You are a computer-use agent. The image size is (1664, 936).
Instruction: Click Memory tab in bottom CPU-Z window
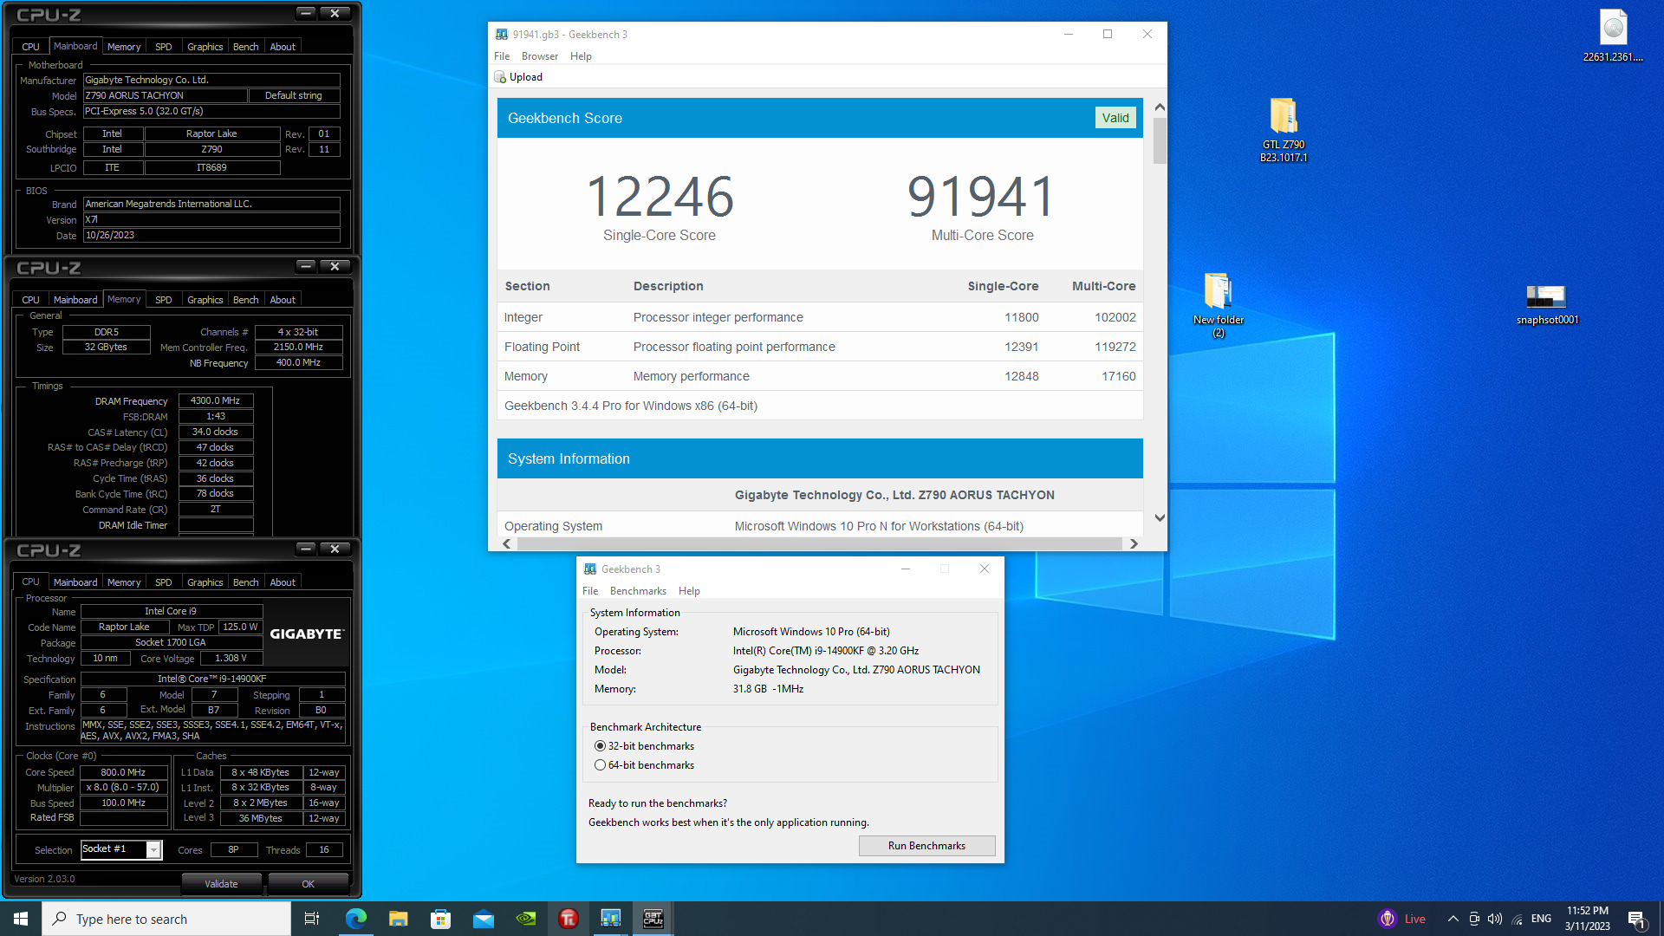point(124,582)
